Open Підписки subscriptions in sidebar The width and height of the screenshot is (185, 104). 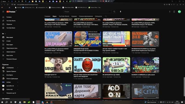point(9,24)
